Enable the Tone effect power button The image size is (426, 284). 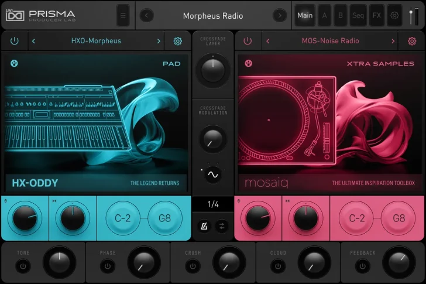[23, 266]
